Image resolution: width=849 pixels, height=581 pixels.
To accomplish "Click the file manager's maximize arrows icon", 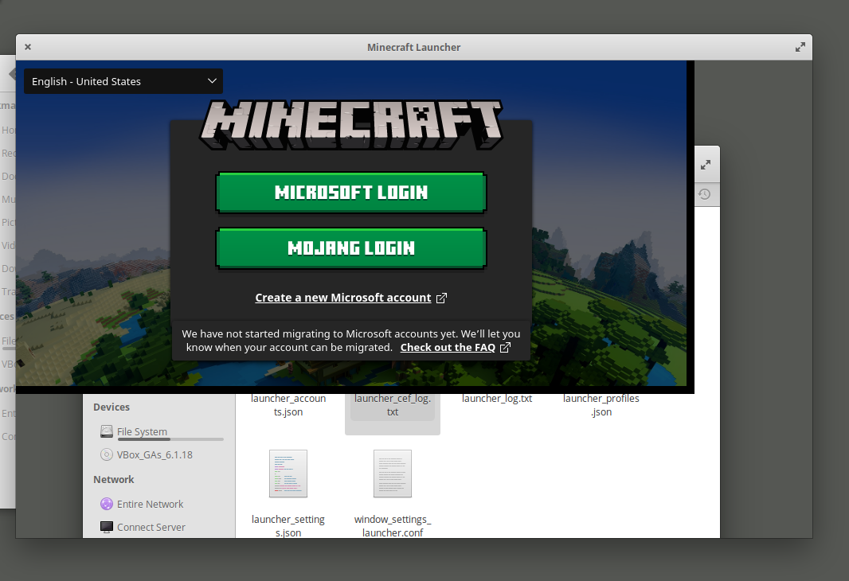I will point(705,165).
